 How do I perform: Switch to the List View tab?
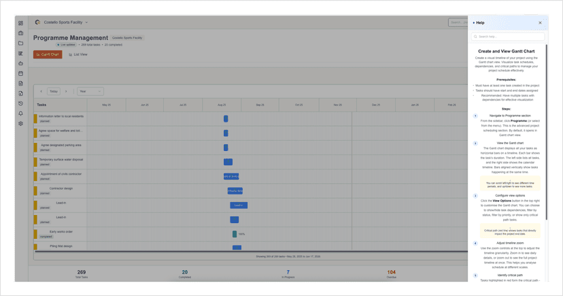click(78, 54)
